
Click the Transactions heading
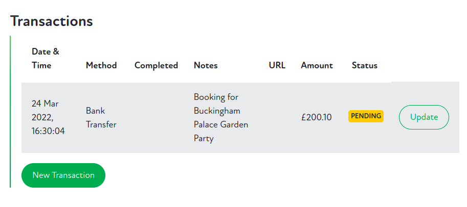pos(51,21)
